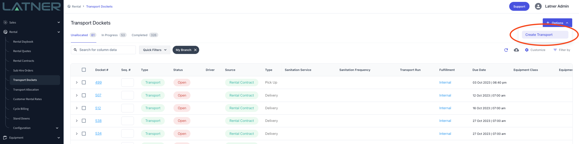The image size is (579, 144).
Task: Click the cloud download export icon
Action: point(516,50)
